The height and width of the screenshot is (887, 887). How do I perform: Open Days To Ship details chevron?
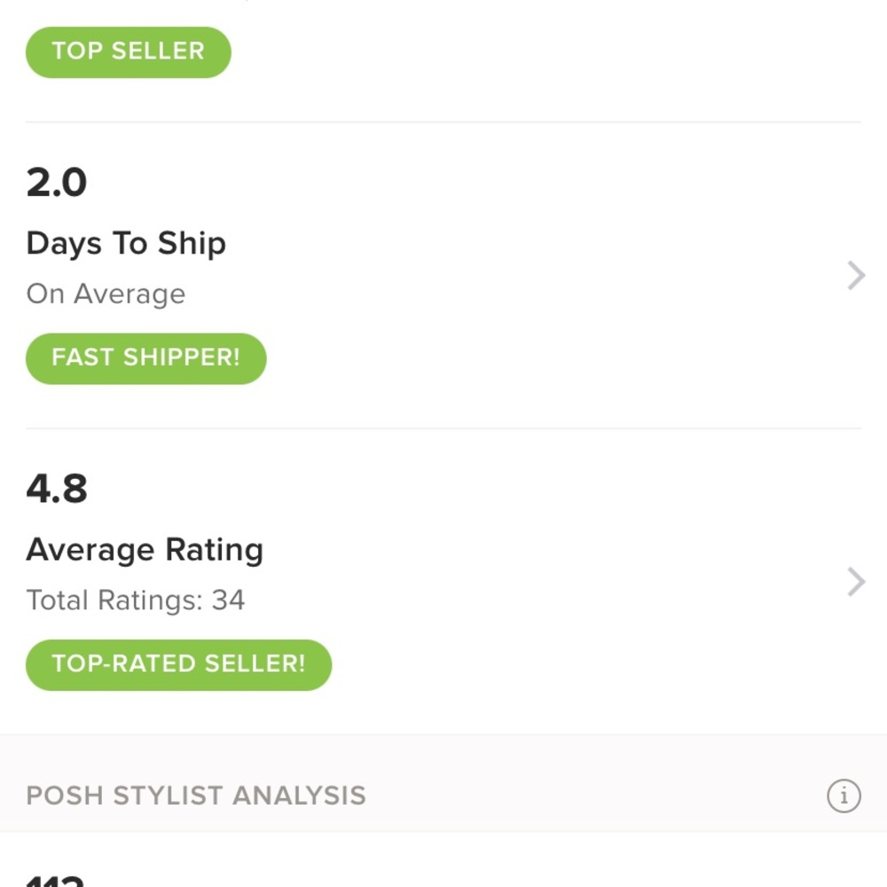(x=855, y=276)
